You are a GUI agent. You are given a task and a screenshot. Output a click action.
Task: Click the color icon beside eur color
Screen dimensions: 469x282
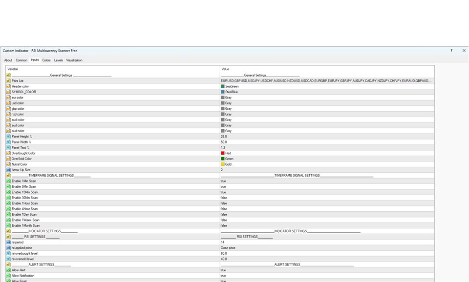[8, 98]
